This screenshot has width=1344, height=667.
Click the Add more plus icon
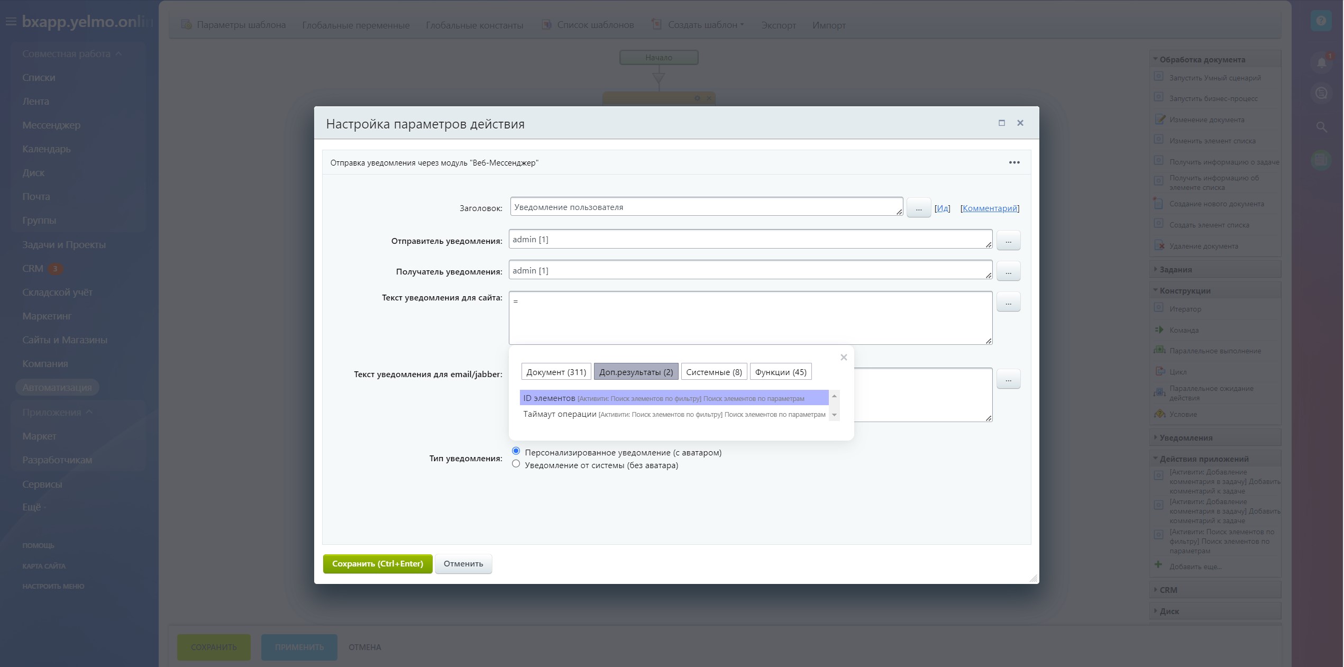tap(1158, 564)
